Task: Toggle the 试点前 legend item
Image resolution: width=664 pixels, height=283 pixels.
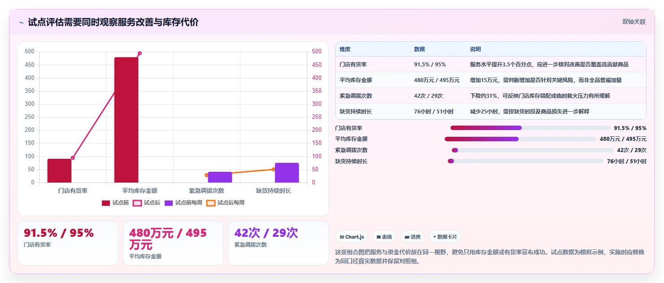Action: pos(115,203)
